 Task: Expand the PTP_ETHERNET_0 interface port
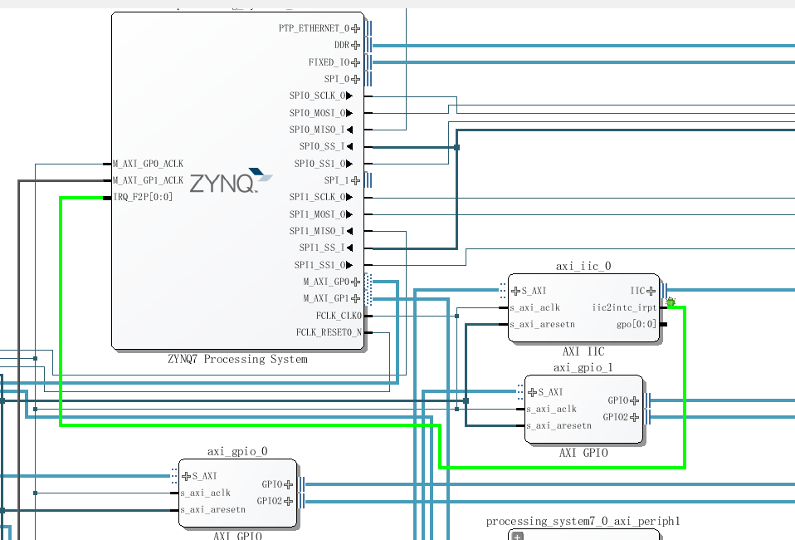tap(356, 27)
